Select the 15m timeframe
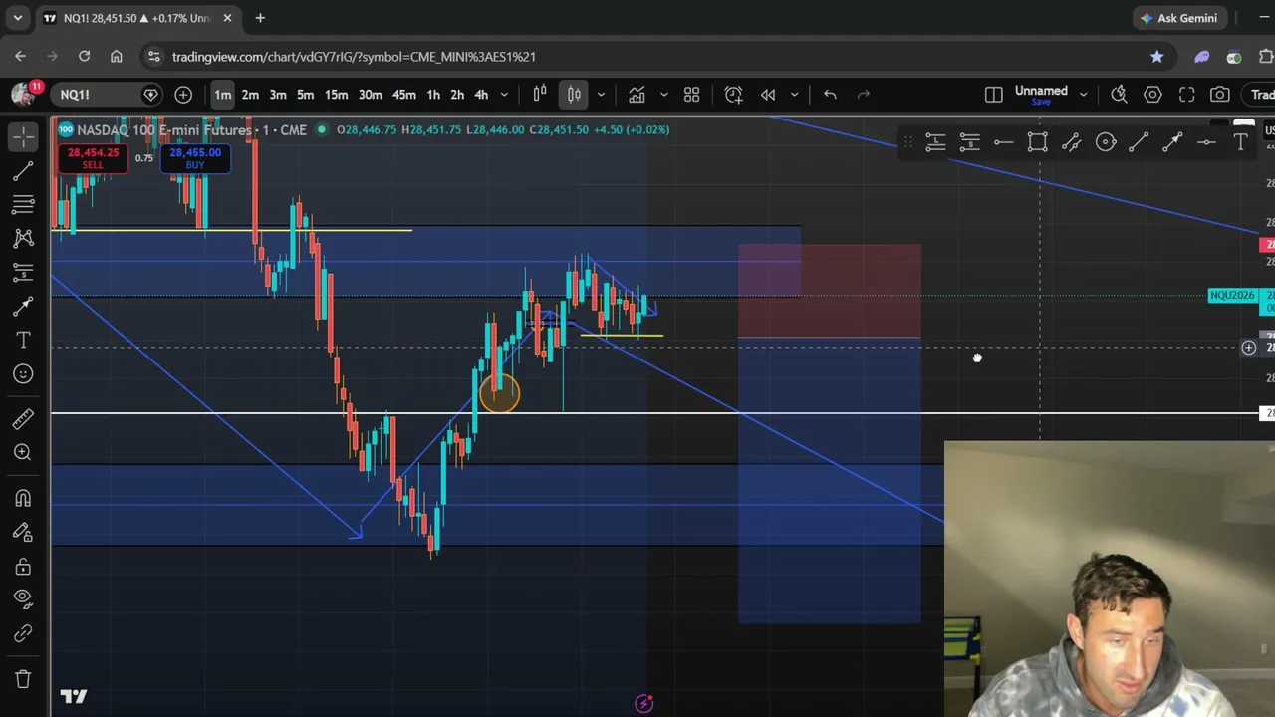Screen dimensions: 1275x717 [336, 95]
